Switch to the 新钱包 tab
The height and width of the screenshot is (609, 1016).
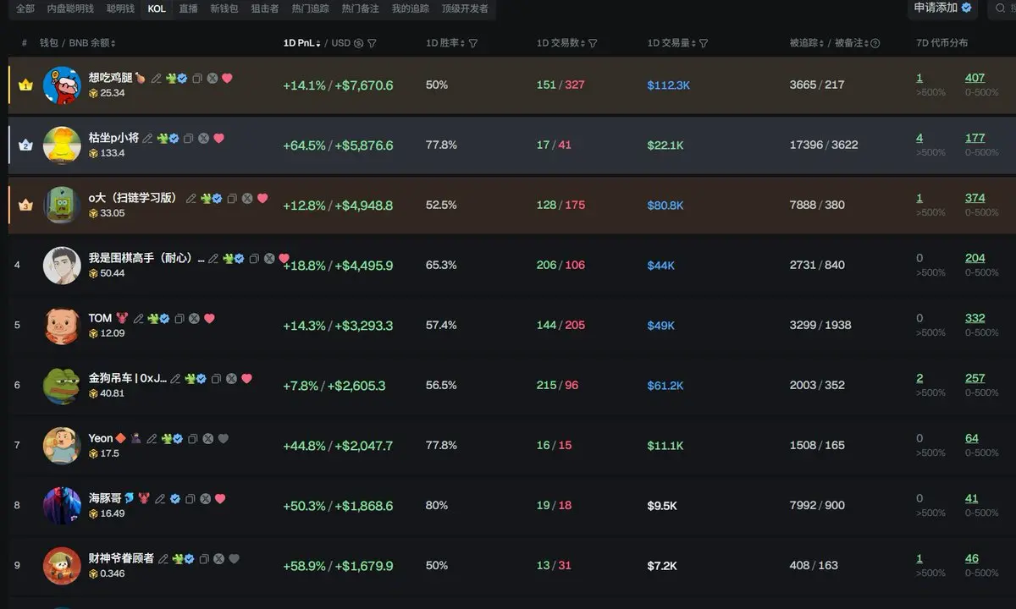click(x=224, y=8)
